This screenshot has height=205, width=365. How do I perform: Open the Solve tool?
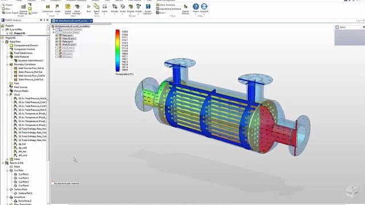(x=104, y=9)
